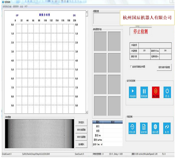175x158 pixels.
Task: Click the 自动曝光 (auto exposure) button
Action: click(81, 144)
